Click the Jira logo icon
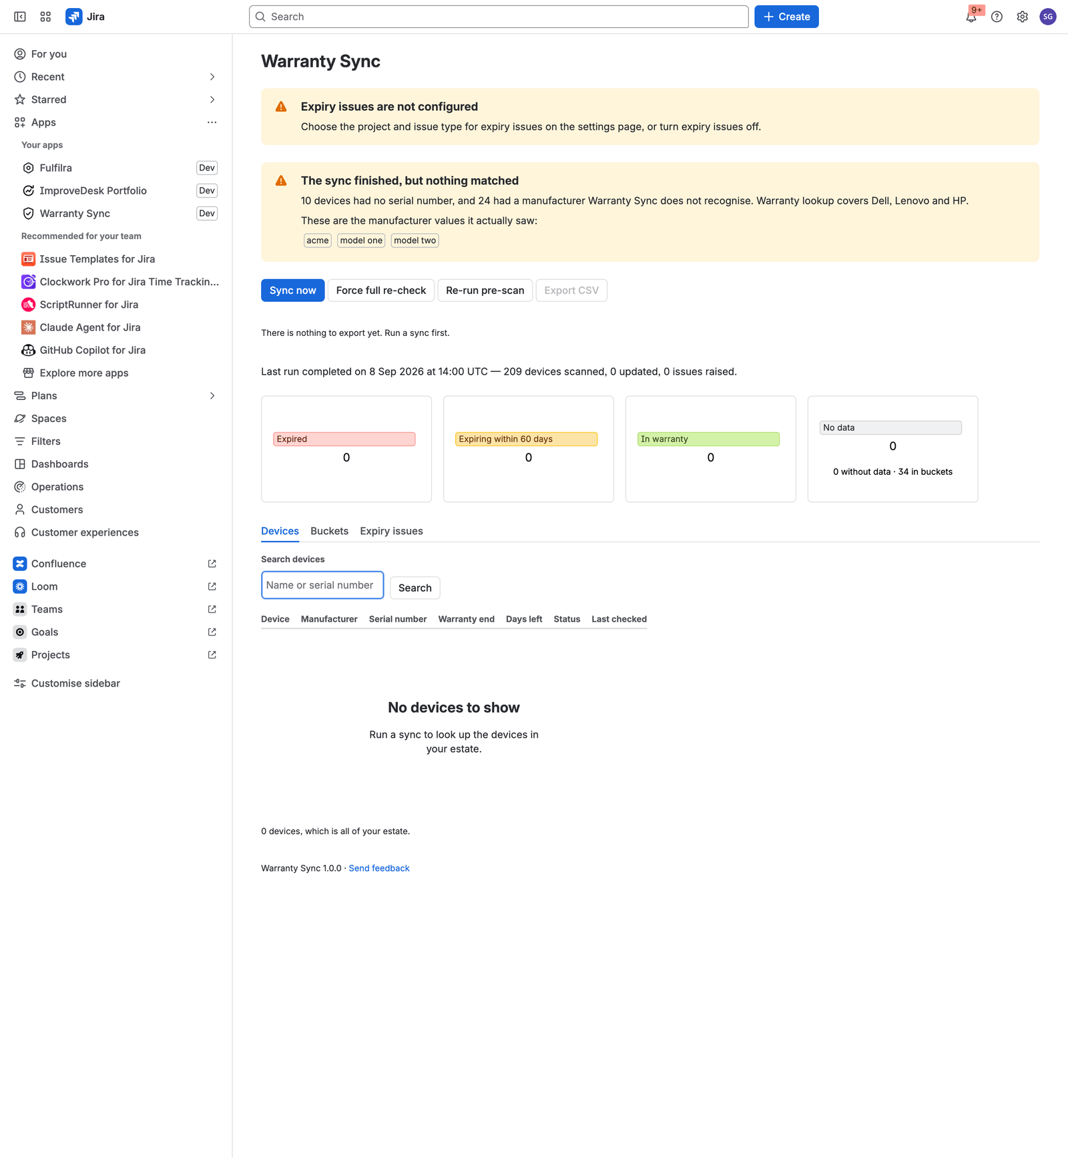This screenshot has width=1068, height=1158. point(73,17)
